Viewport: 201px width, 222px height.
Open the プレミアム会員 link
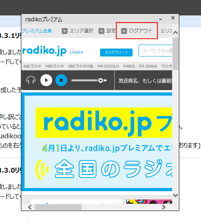click(x=37, y=31)
